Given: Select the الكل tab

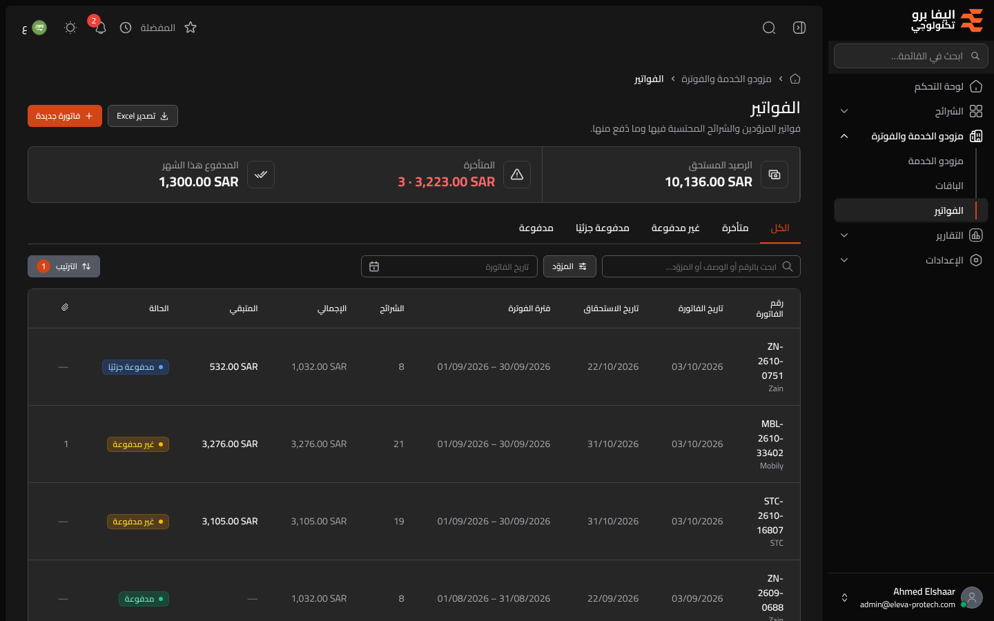Looking at the screenshot, I should point(780,228).
